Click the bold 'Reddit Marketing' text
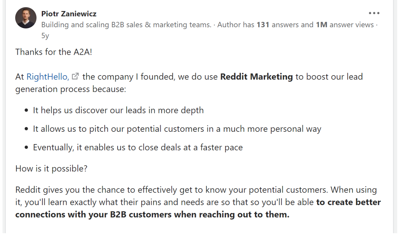 click(256, 76)
